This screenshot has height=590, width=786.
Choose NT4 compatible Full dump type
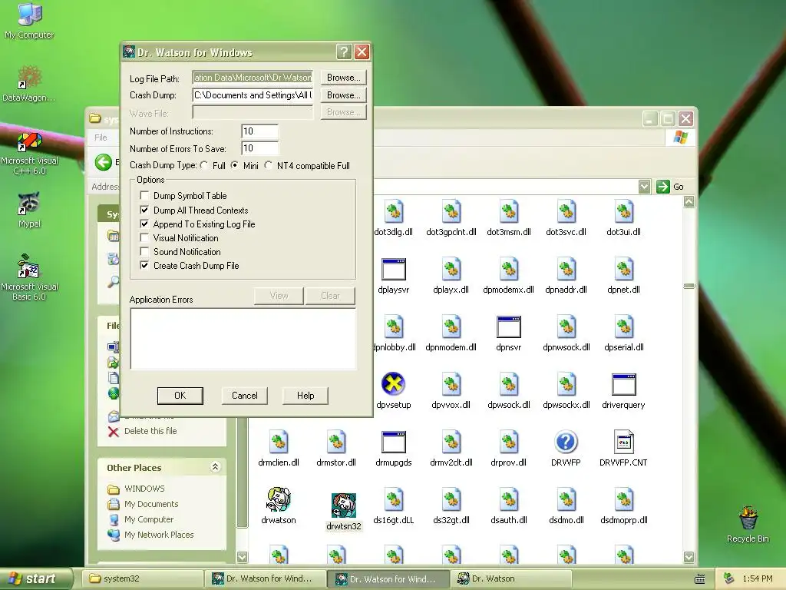click(x=269, y=165)
